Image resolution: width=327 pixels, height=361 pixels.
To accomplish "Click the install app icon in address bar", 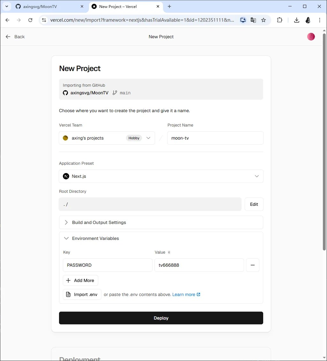I will pyautogui.click(x=243, y=20).
